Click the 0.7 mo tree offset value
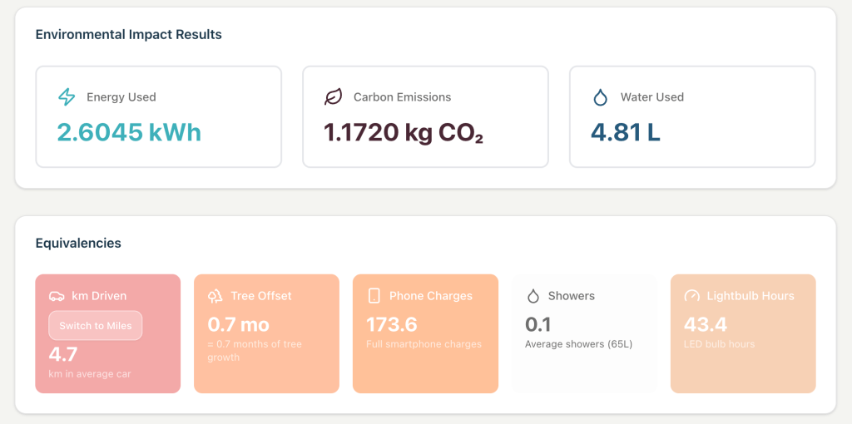This screenshot has height=424, width=852. click(238, 324)
